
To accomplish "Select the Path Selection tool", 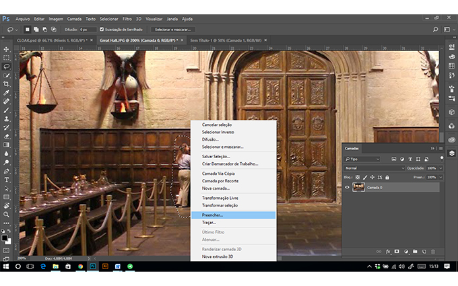I will point(6,188).
